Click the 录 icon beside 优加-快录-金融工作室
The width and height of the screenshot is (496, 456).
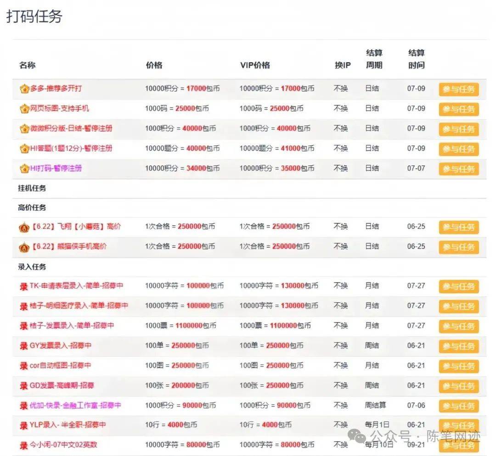[x=24, y=406]
